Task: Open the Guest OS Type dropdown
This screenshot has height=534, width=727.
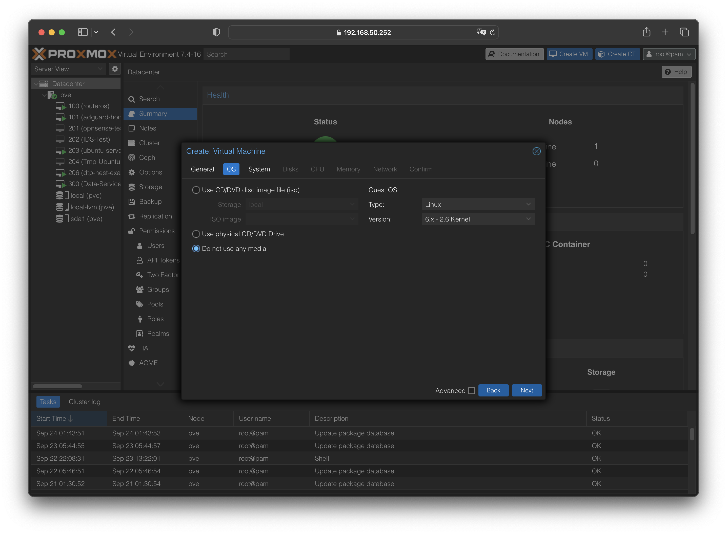Action: [478, 205]
